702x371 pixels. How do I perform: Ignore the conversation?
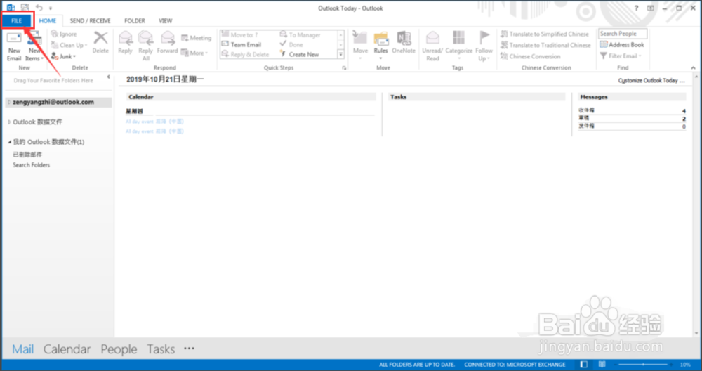(x=64, y=34)
